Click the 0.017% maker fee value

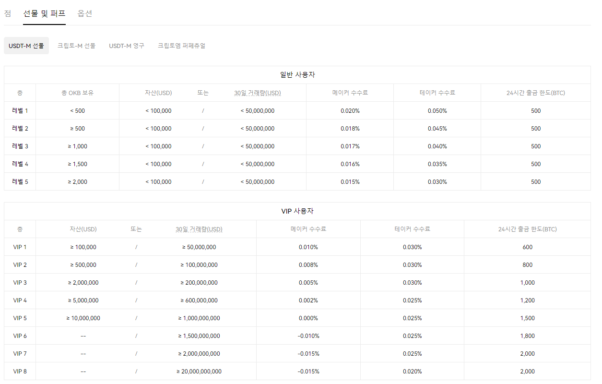350,146
